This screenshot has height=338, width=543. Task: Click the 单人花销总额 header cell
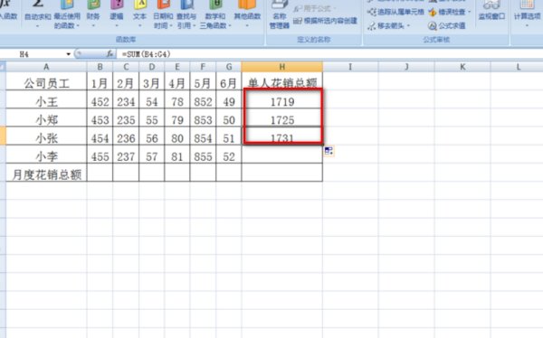(x=282, y=81)
